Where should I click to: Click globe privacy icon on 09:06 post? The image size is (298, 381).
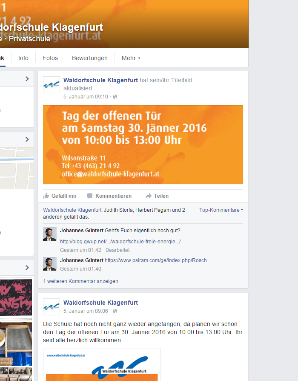click(115, 311)
